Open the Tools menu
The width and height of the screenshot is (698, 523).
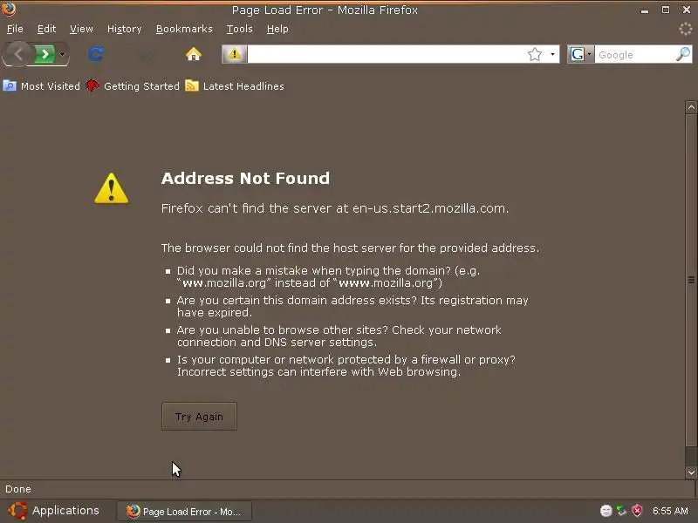tap(239, 29)
